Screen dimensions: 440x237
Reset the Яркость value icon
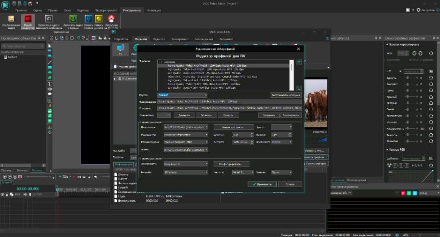tap(431, 78)
